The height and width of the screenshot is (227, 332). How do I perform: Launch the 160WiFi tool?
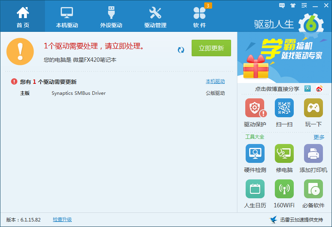pos(284,189)
